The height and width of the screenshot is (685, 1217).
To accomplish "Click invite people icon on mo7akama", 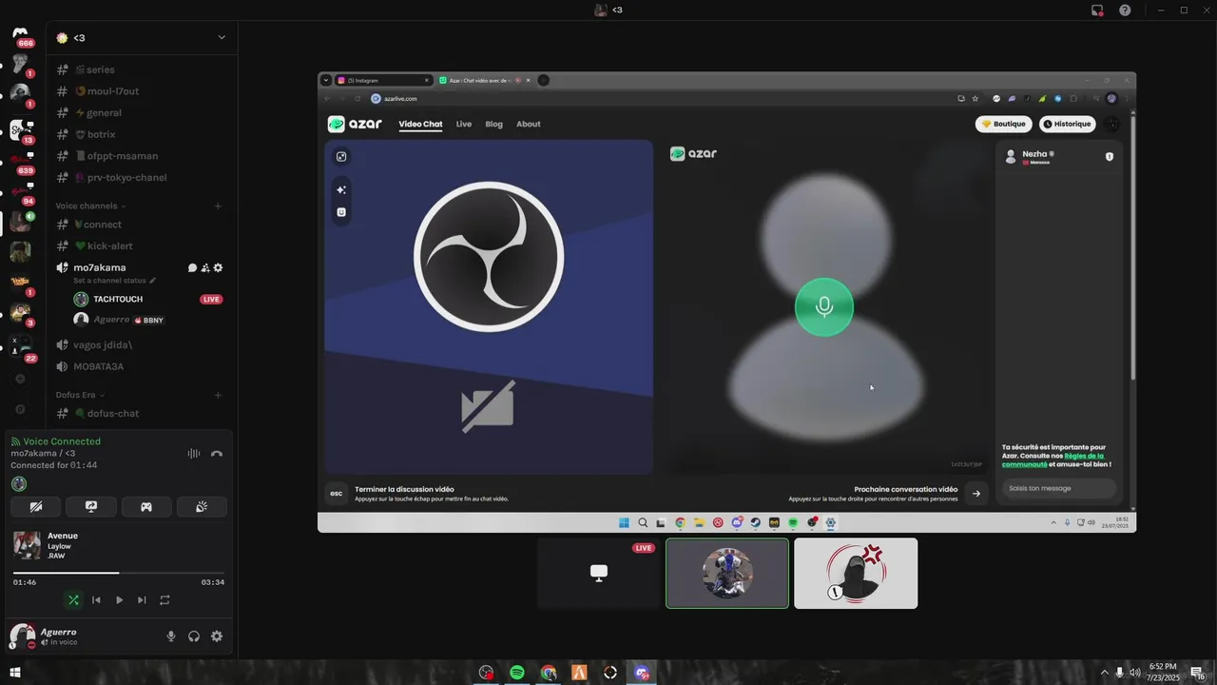I will [205, 268].
